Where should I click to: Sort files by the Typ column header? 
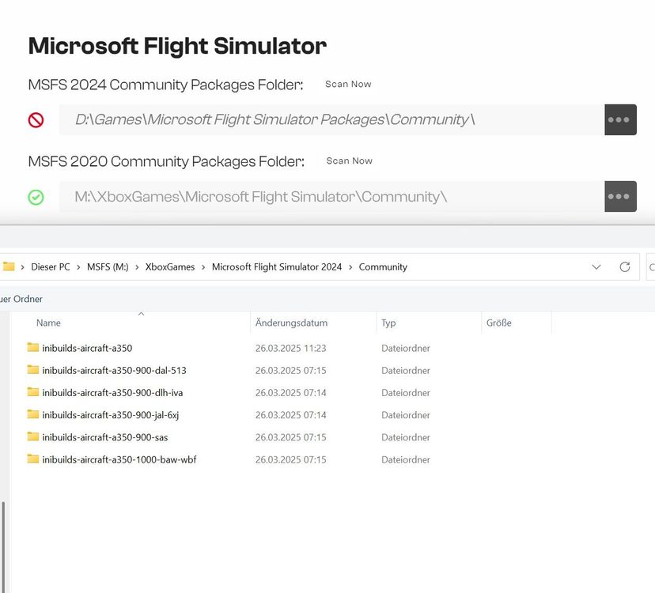388,323
